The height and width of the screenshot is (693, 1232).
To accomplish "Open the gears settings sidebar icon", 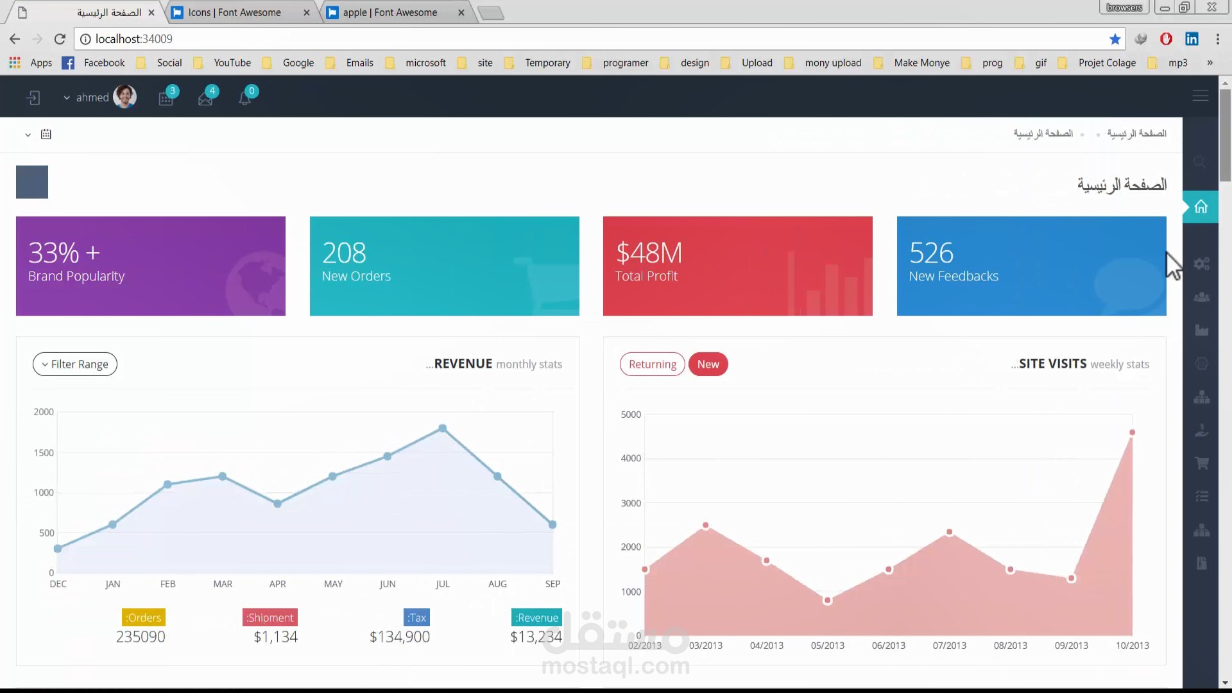I will click(x=1201, y=264).
